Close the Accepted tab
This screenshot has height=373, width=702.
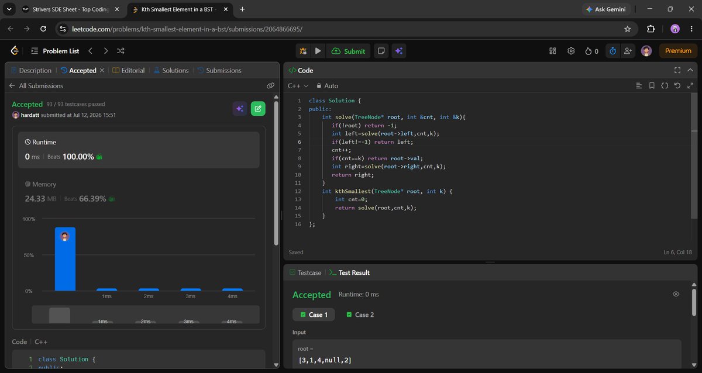[x=102, y=70]
